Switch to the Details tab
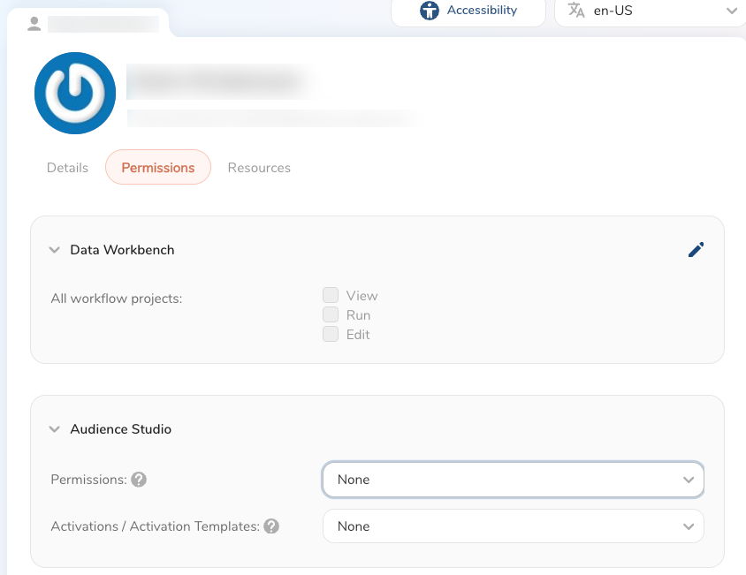The image size is (746, 575). coord(67,168)
